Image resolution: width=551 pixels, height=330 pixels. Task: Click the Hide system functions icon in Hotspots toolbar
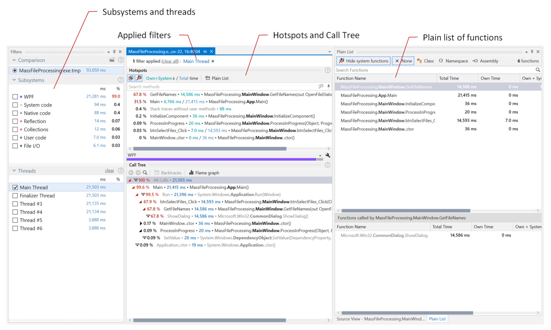click(139, 78)
